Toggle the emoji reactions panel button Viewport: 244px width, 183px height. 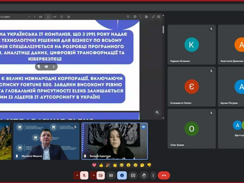[122, 175]
